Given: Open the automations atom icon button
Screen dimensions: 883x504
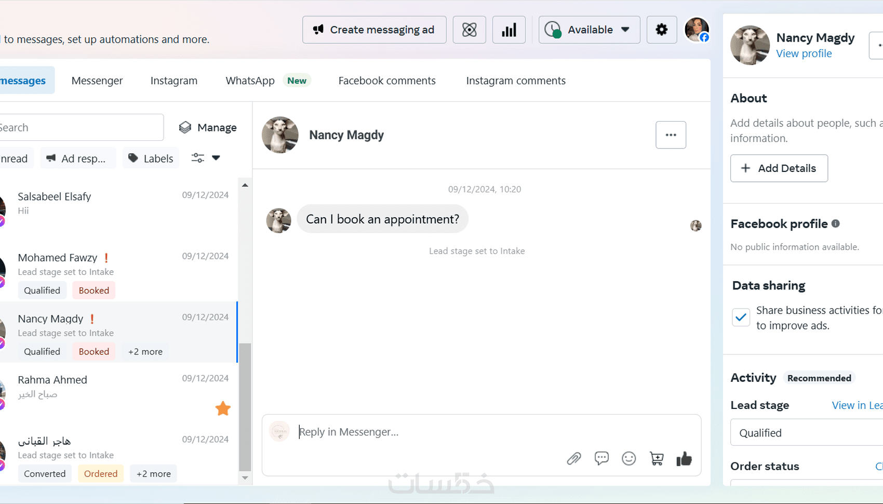Looking at the screenshot, I should [469, 30].
